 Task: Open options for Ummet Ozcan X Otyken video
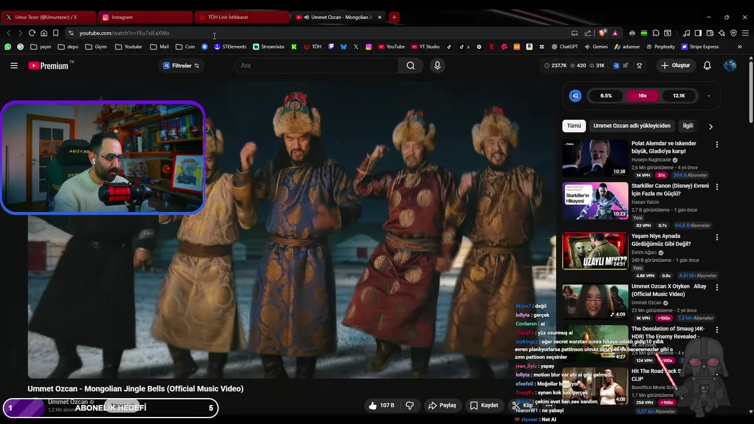[x=717, y=287]
